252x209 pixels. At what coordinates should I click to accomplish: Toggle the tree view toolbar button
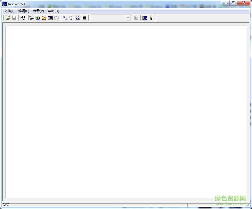pyautogui.click(x=31, y=18)
